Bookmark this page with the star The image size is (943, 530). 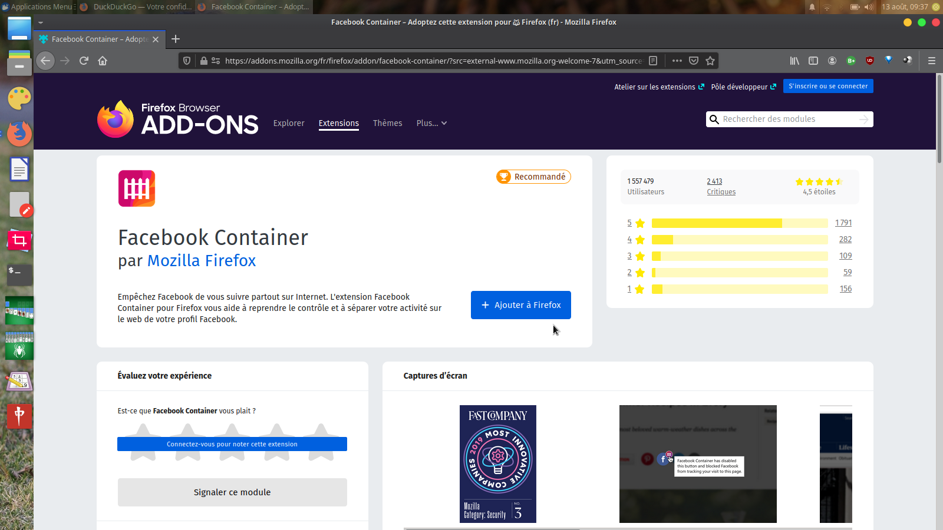click(710, 61)
